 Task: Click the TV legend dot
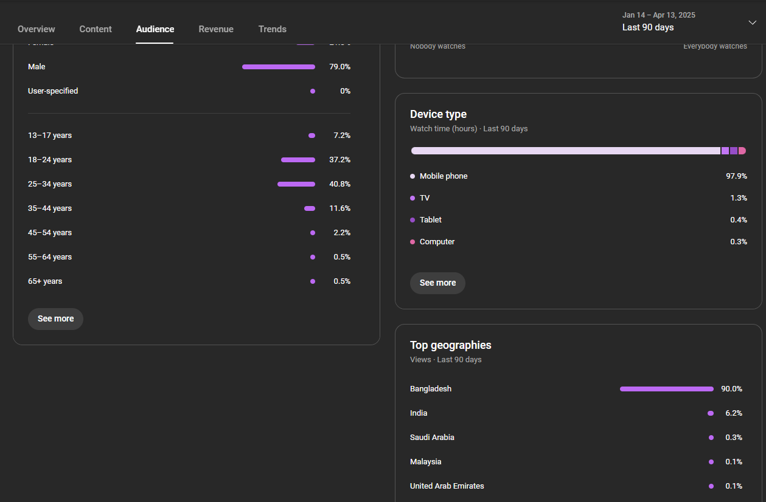coord(413,198)
